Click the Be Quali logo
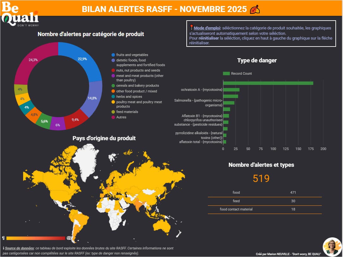The width and height of the screenshot is (343, 257). coord(20,14)
